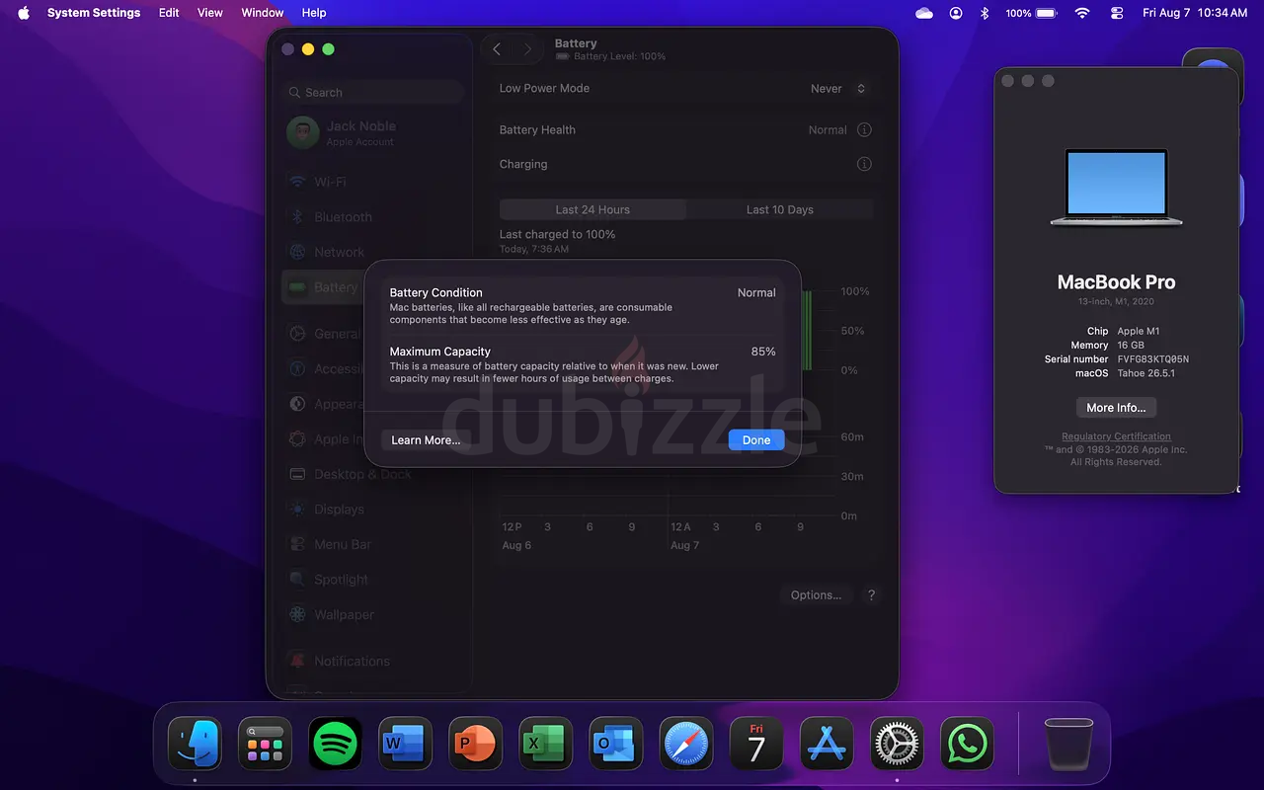Select Menu Bar in the Settings sidebar

tap(373, 544)
